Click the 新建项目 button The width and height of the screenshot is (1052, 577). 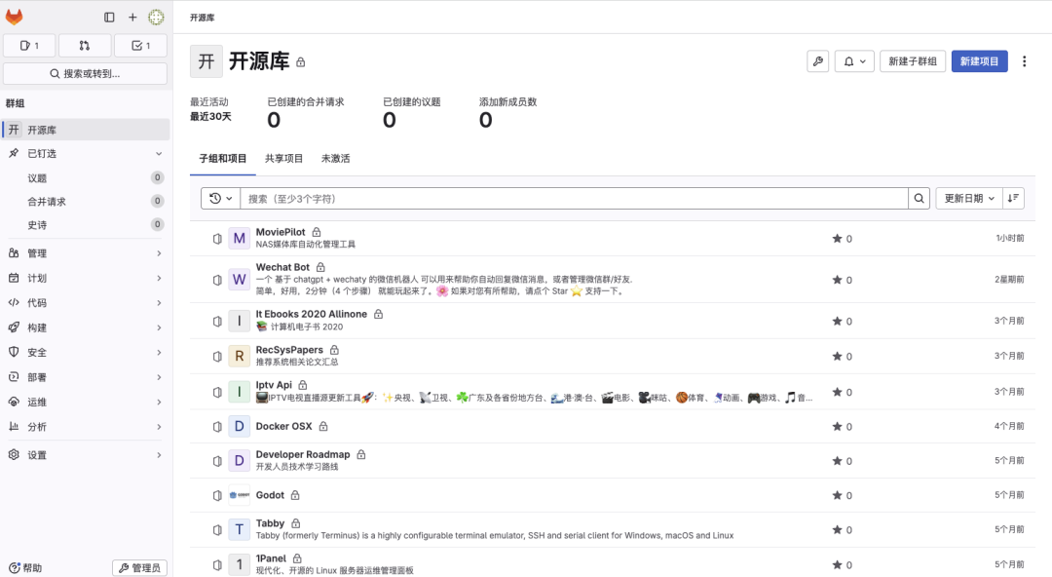click(980, 61)
